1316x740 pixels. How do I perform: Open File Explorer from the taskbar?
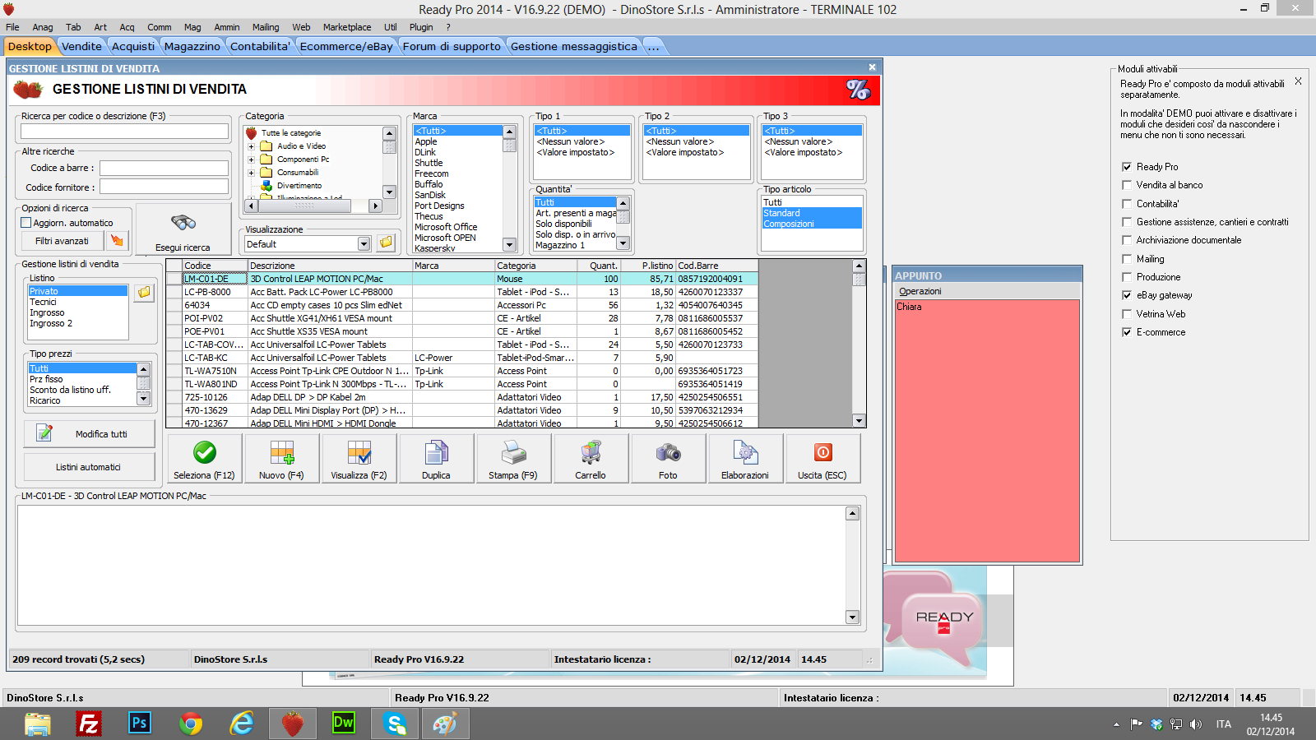38,724
